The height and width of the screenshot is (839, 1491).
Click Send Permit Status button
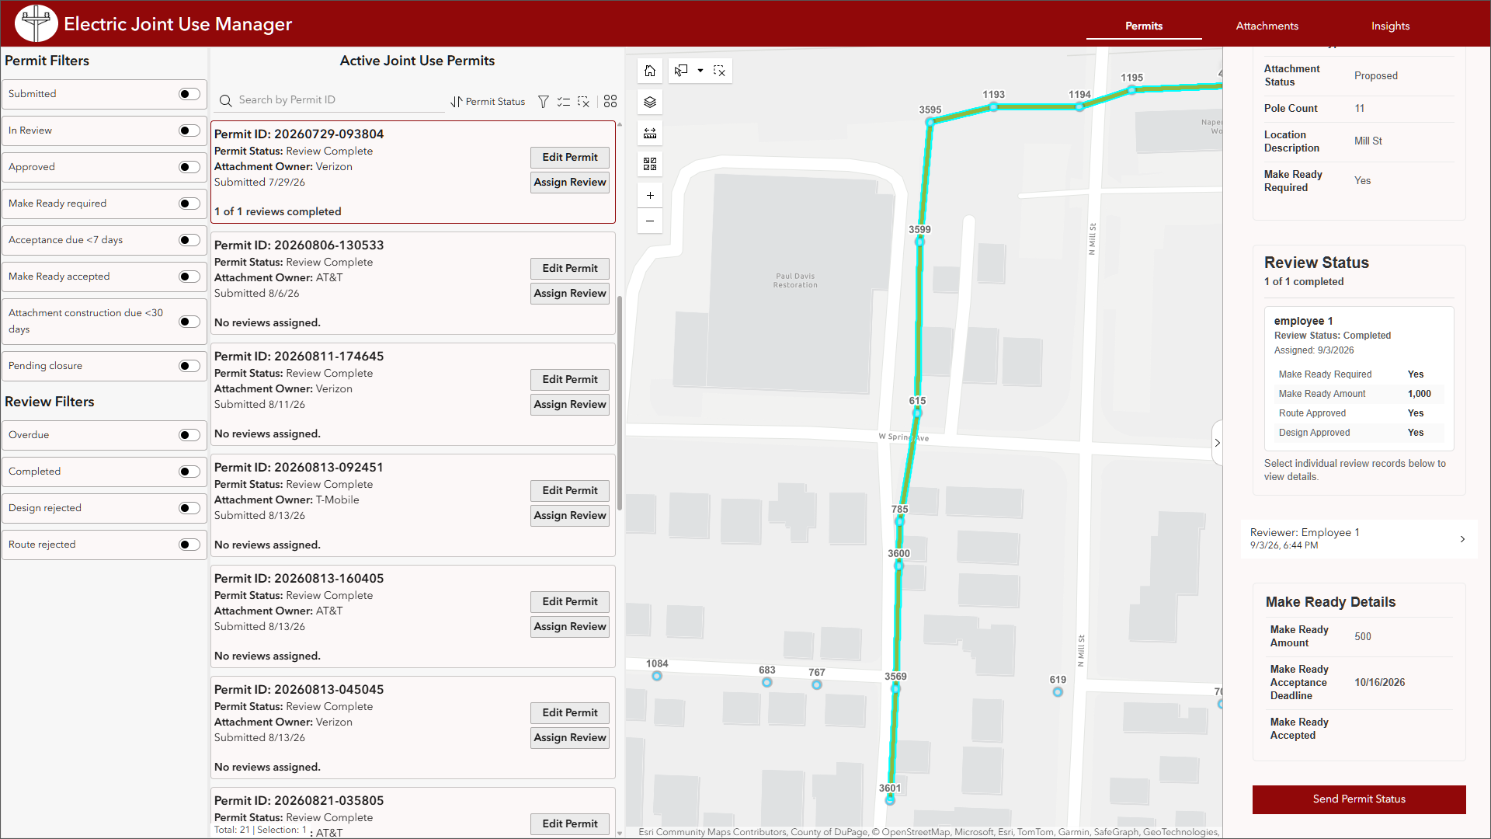1359,799
